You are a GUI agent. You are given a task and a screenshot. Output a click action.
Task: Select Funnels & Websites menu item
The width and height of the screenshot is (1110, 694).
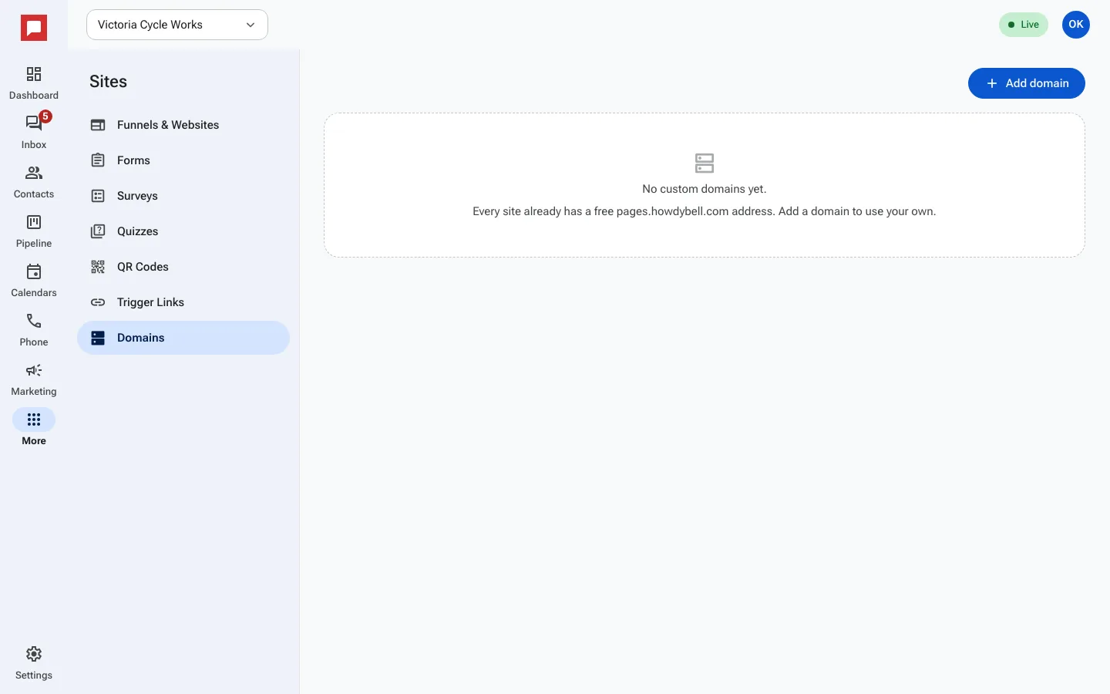(x=183, y=125)
